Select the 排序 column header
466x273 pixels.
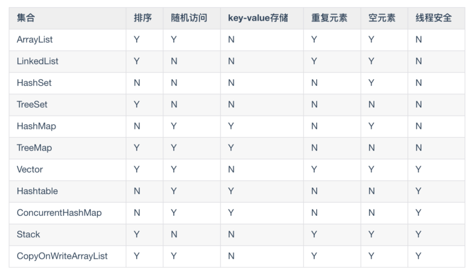click(x=142, y=18)
